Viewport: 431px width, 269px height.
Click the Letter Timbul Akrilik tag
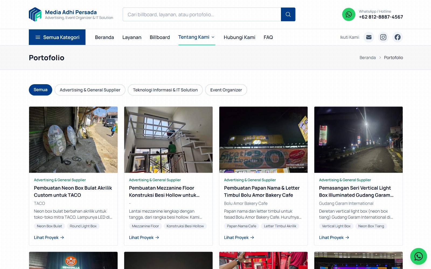pyautogui.click(x=280, y=226)
